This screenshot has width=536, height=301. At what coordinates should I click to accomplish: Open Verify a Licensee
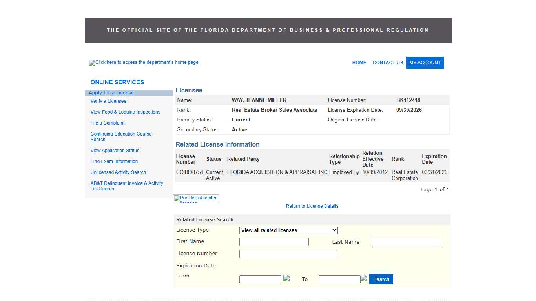click(108, 101)
